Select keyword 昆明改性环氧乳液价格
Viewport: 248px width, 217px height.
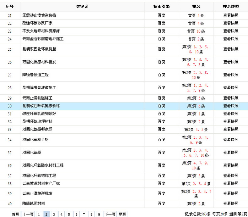[41, 106]
